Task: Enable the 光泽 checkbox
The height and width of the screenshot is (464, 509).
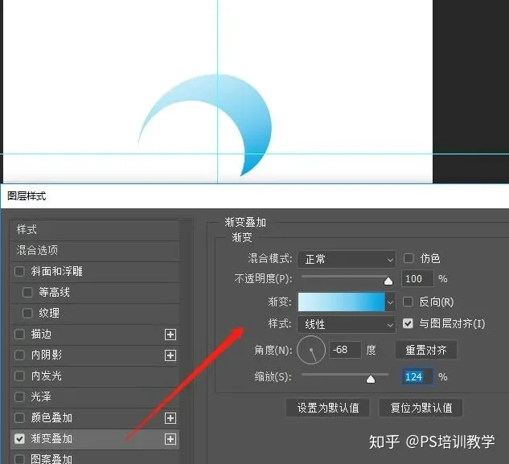Action: (x=19, y=396)
